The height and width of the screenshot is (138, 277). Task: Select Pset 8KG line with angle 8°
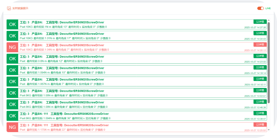(64, 107)
